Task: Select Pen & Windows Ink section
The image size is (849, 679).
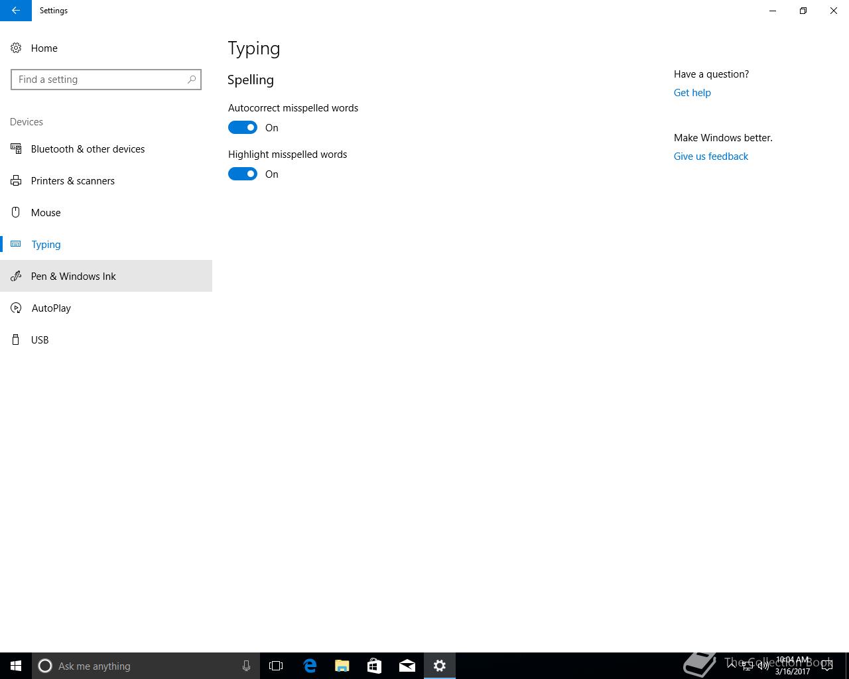Action: pos(73,277)
